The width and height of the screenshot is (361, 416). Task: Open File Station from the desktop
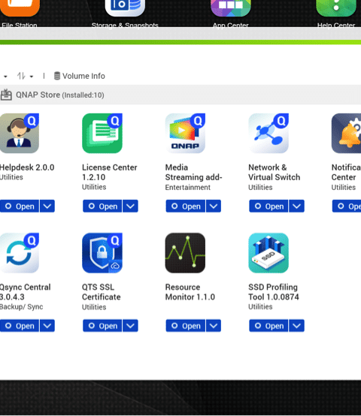[20, 8]
